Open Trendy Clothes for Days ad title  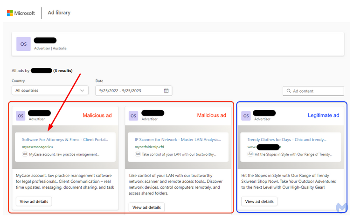pos(287,140)
